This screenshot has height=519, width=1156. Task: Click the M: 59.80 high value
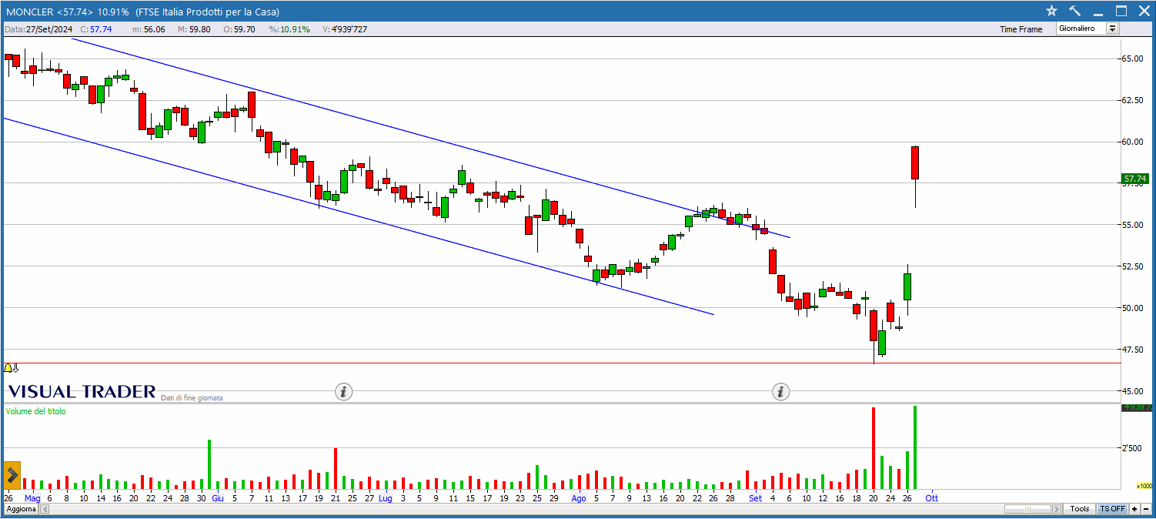pos(194,29)
